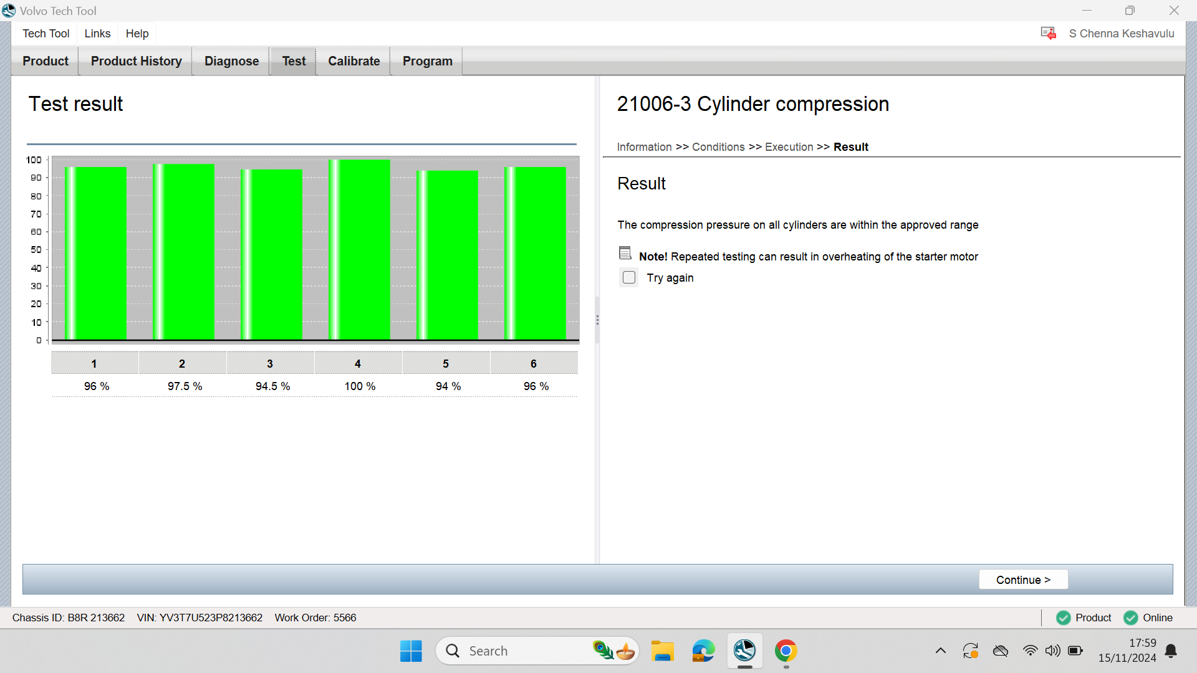Switch to the Program tab
The image size is (1197, 673).
click(x=428, y=61)
